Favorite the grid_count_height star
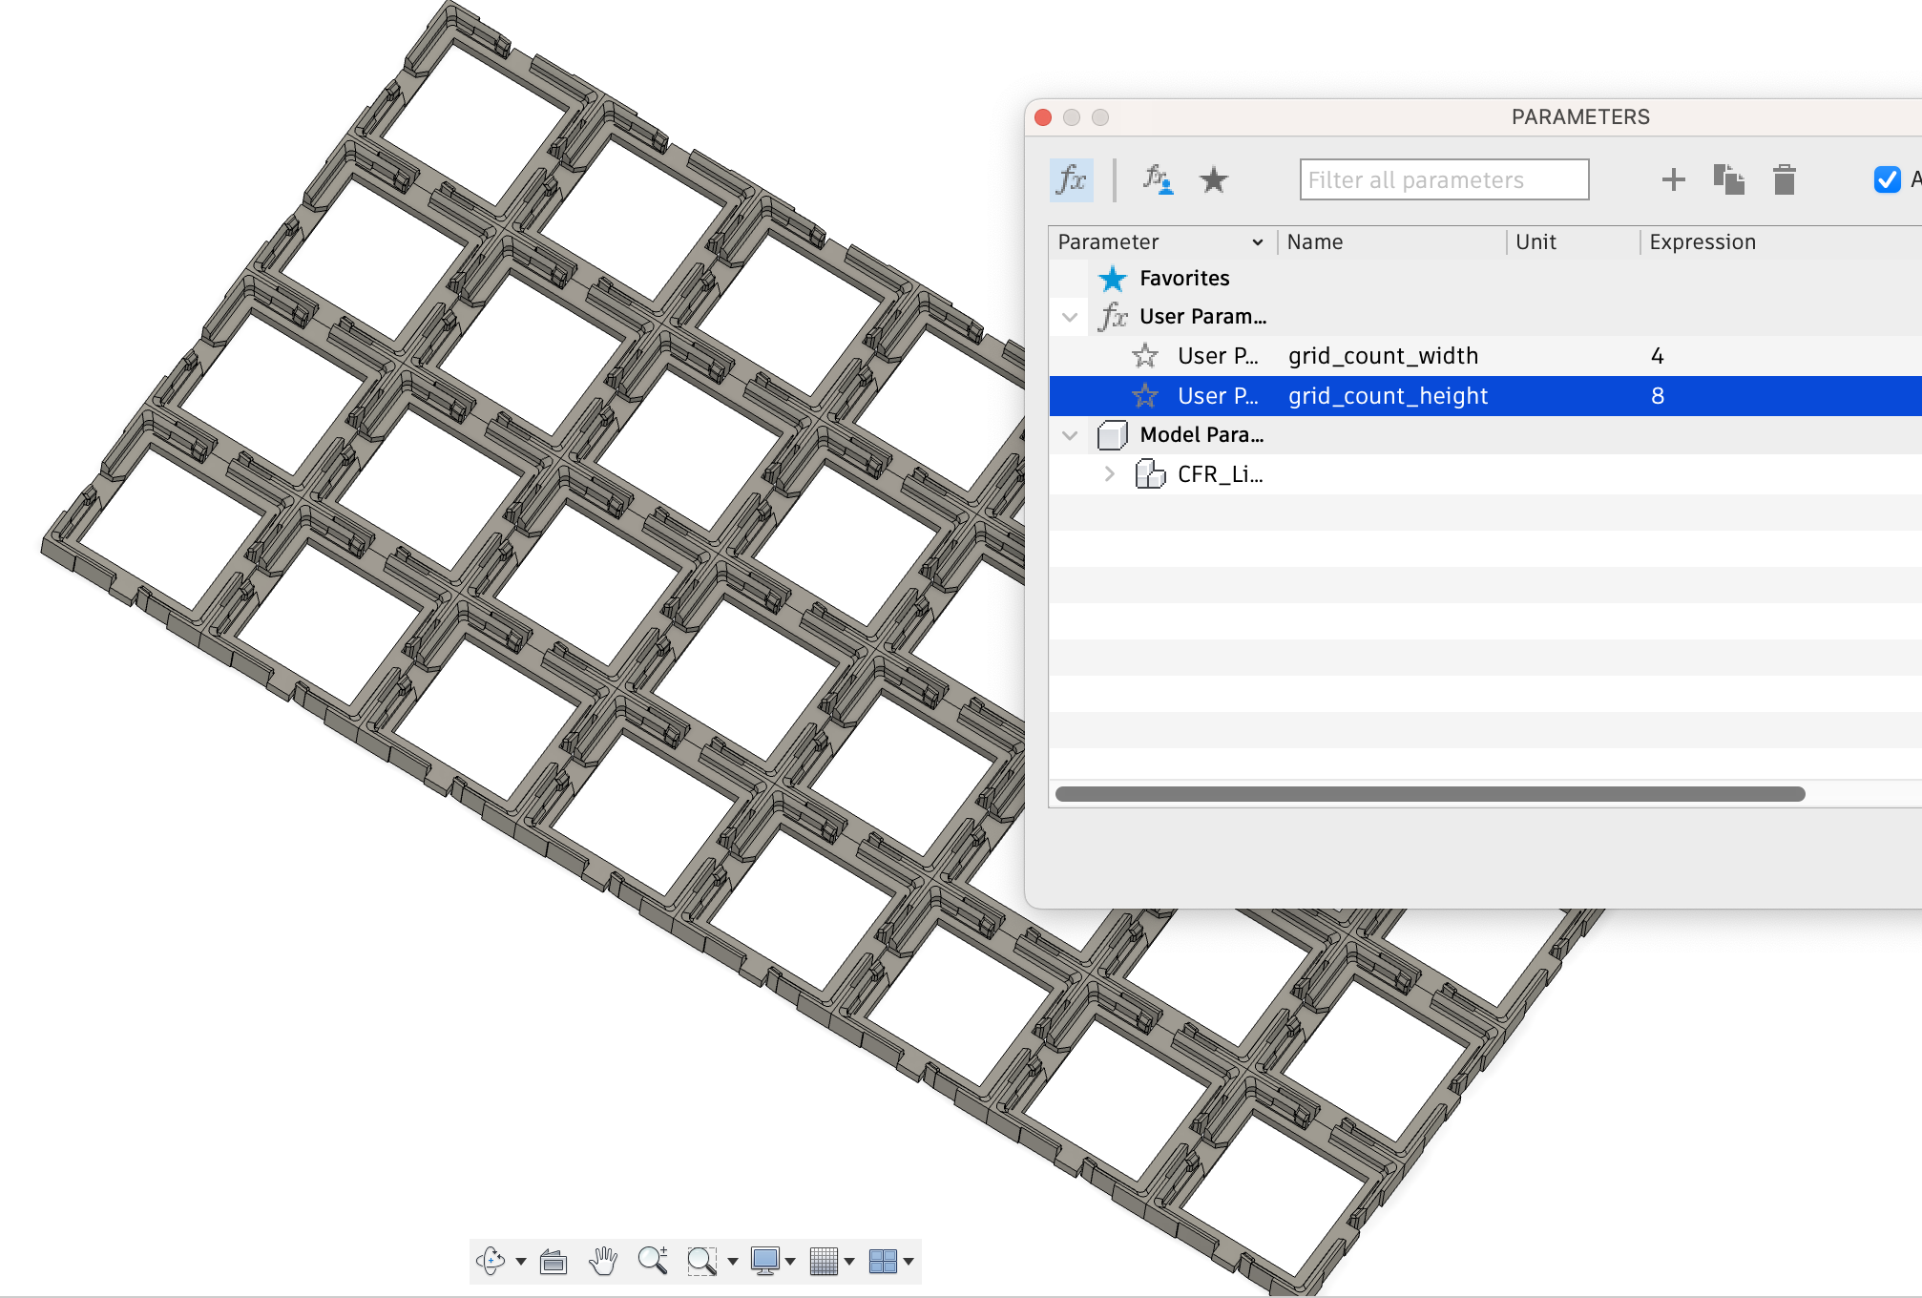 pyautogui.click(x=1144, y=395)
